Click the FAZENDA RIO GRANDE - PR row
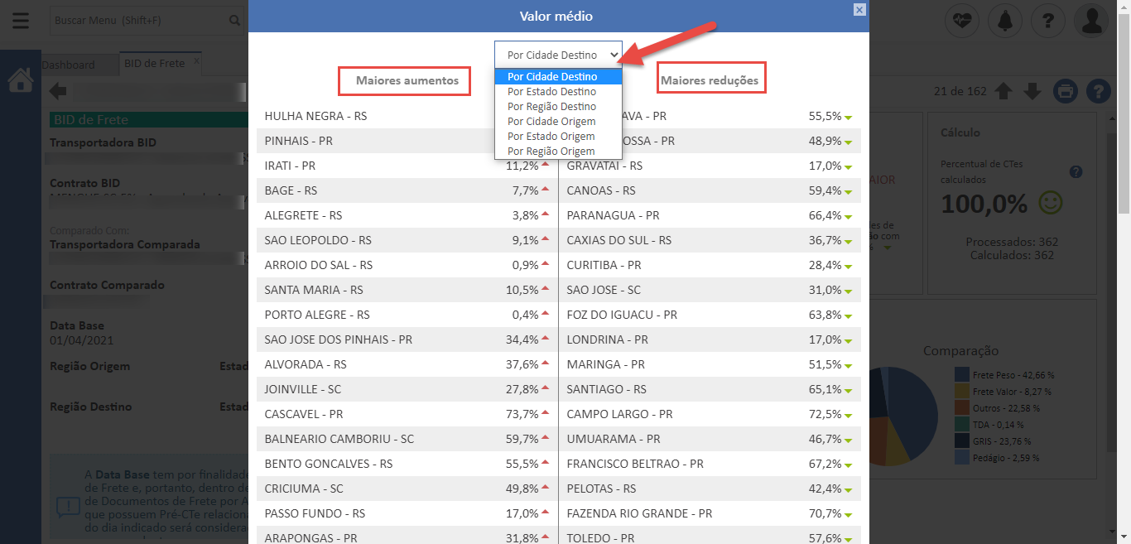 710,513
